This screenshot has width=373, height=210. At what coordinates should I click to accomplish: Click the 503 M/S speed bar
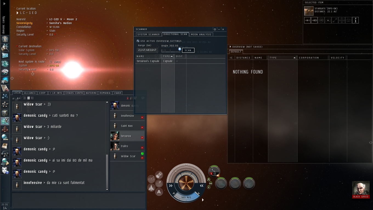(186, 197)
